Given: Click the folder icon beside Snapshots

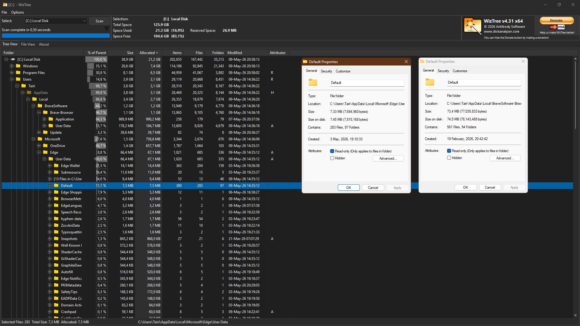Looking at the screenshot, I should 56,238.
